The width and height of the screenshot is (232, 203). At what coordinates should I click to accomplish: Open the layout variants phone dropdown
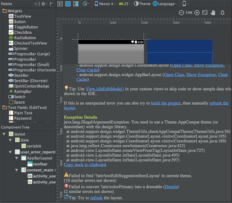[186, 4]
